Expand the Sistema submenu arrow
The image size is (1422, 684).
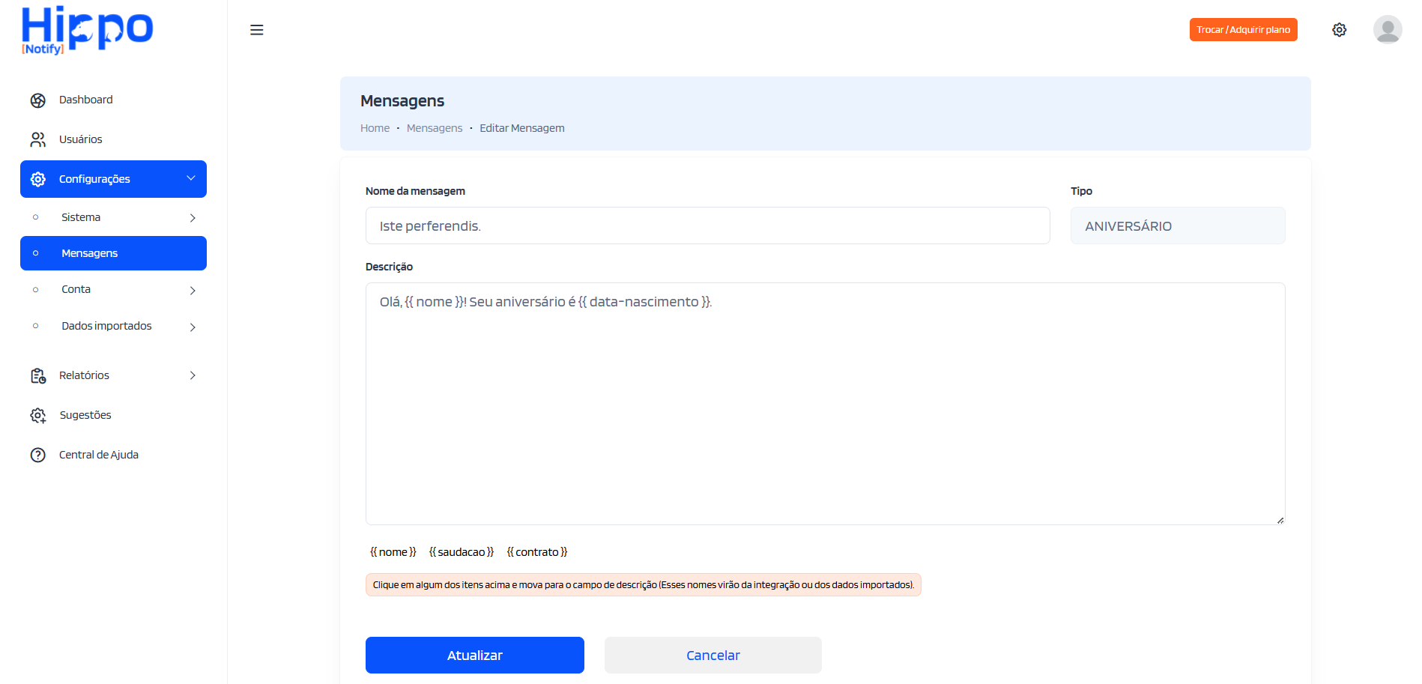tap(193, 218)
